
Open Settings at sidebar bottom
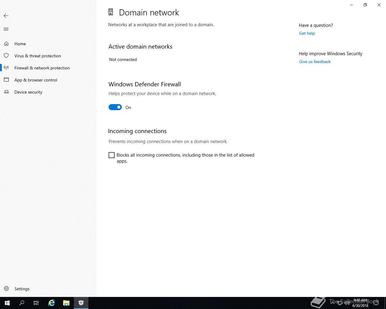(x=48, y=289)
